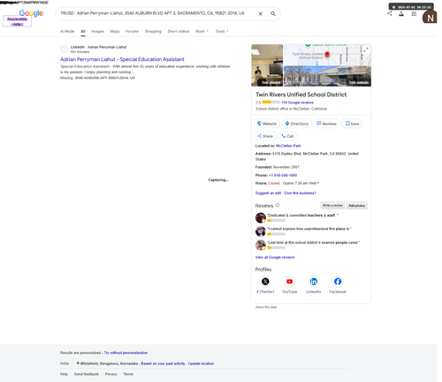Open the Shopping tab
442x382 pixels.
(153, 31)
